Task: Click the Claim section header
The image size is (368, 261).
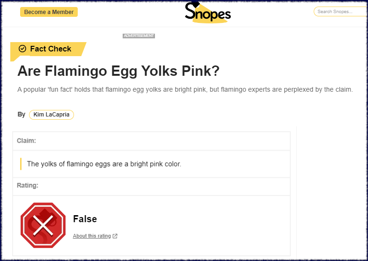Action: click(26, 141)
